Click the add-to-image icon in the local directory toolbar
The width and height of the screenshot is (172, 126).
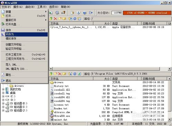click(70, 74)
